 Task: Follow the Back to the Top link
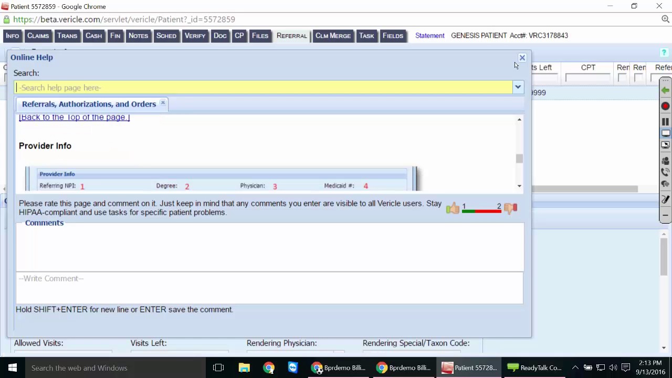pos(74,117)
